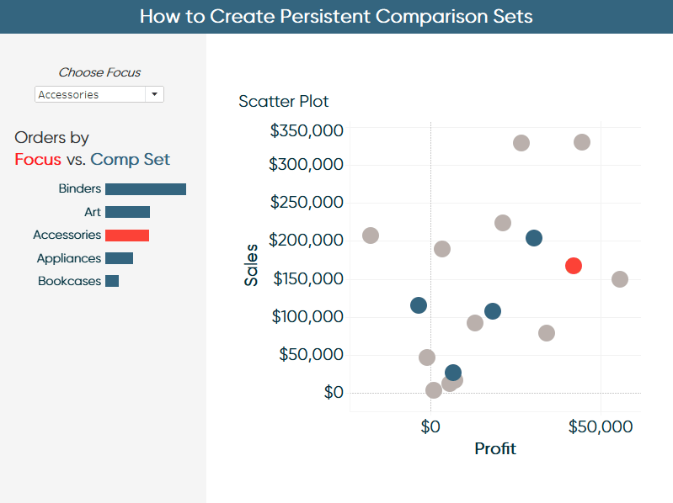The image size is (673, 503).
Task: Open the Choose Focus dropdown arrow
Action: coord(154,94)
